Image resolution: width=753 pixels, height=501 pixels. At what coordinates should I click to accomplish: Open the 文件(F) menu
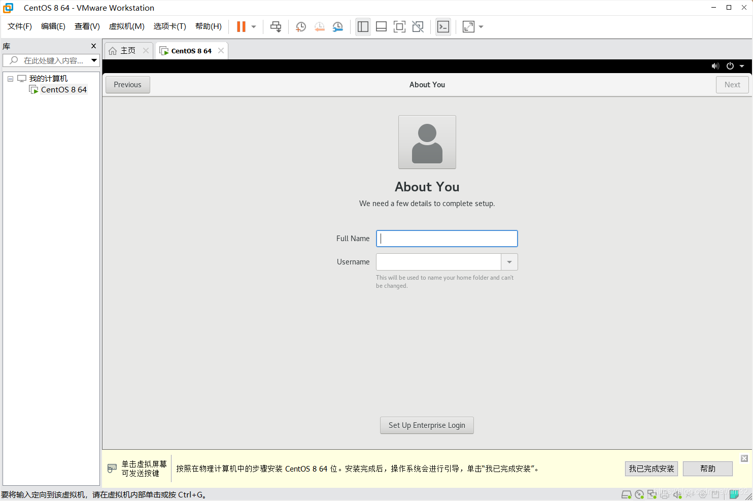tap(20, 26)
